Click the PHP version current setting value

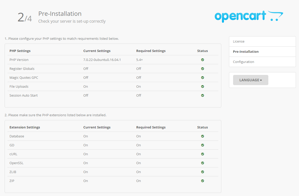pyautogui.click(x=102, y=60)
